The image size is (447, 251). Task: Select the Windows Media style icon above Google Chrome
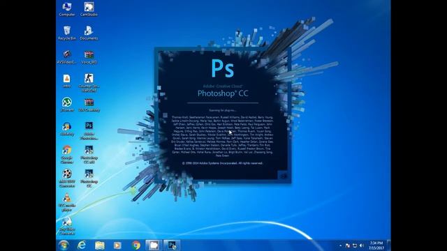pyautogui.click(x=67, y=128)
